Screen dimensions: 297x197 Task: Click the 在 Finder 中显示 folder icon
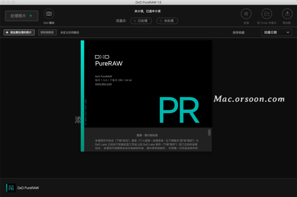click(267, 14)
